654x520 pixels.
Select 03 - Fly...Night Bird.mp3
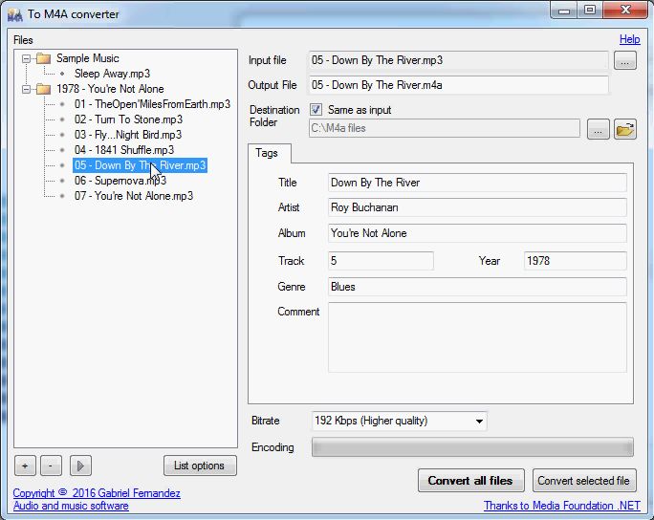[128, 135]
